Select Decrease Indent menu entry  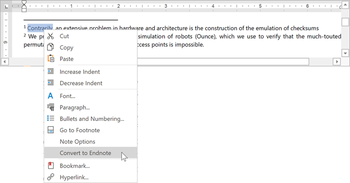(91, 83)
